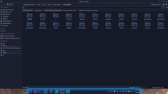168x94 pixels.
Task: Clear search text with the clear icon
Action: 162,8
